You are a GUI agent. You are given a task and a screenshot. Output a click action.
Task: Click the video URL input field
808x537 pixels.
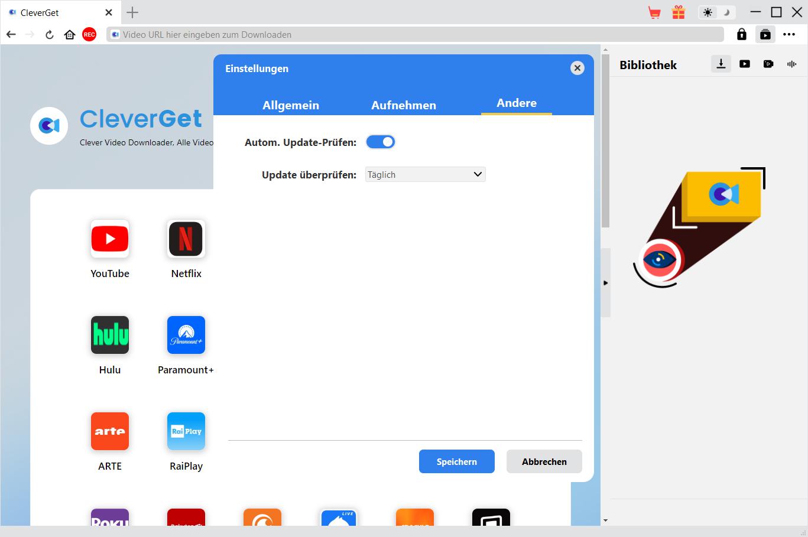point(414,35)
